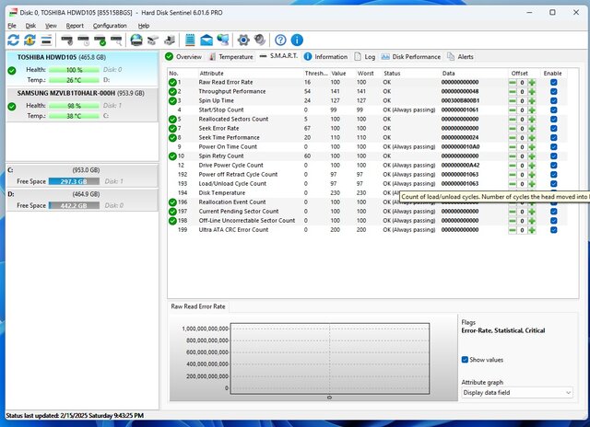Uncheck Enable for Raw Read Error Rate
590x427 pixels.
click(x=553, y=82)
